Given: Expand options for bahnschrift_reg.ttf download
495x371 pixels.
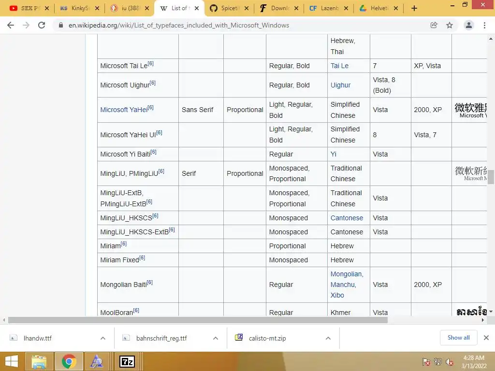Looking at the screenshot, I should 216,338.
